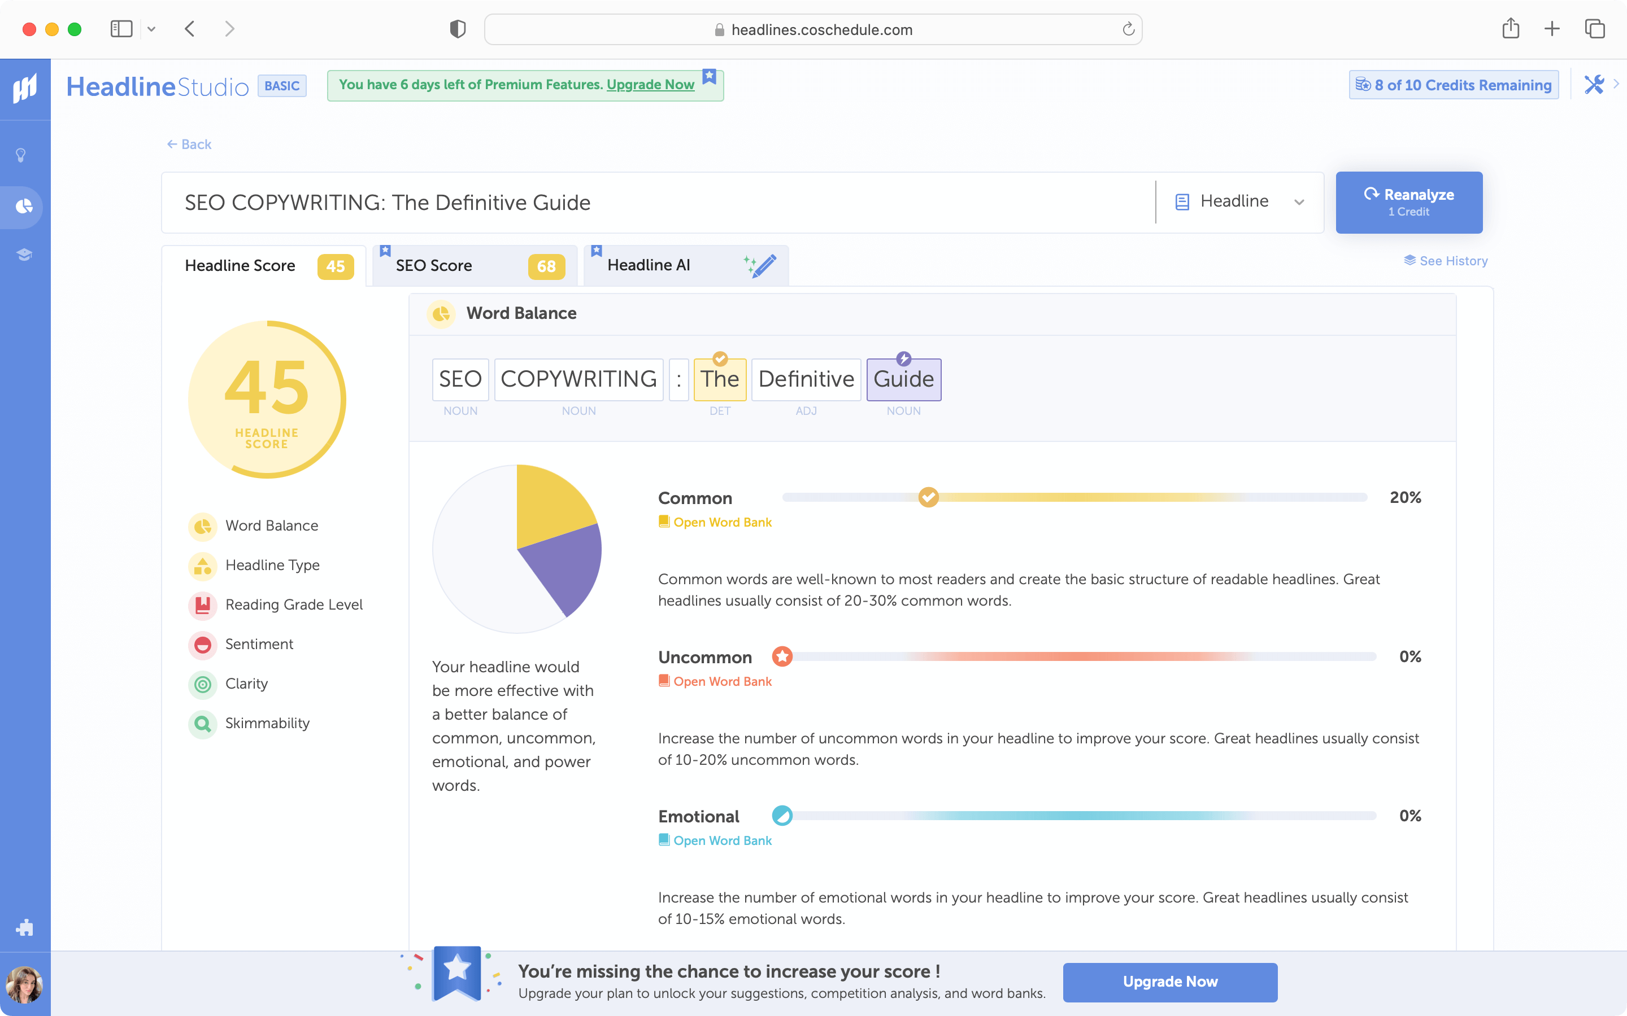Jump to Skimmability section
Image resolution: width=1627 pixels, height=1016 pixels.
point(249,724)
